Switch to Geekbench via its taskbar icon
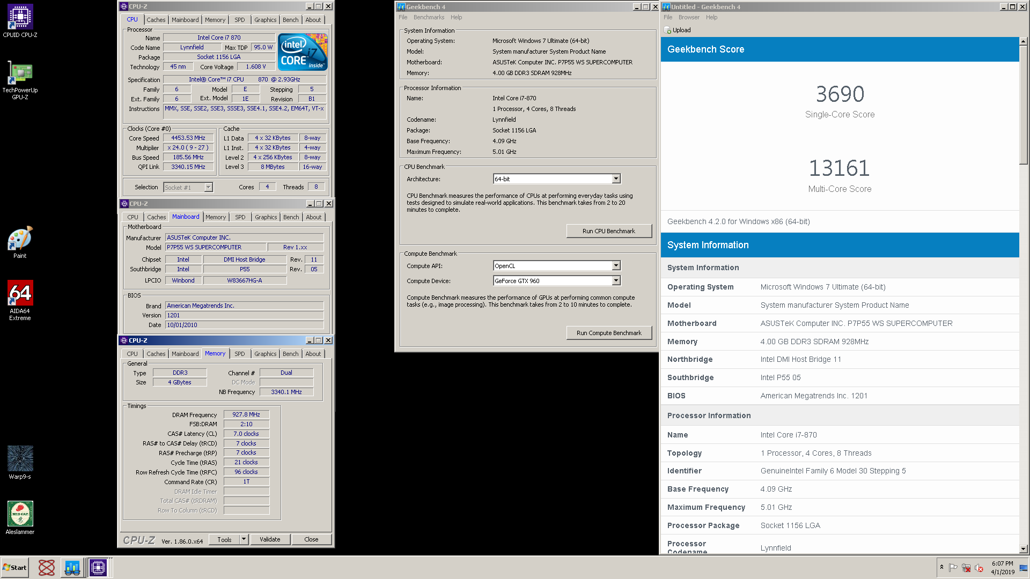 click(x=72, y=568)
